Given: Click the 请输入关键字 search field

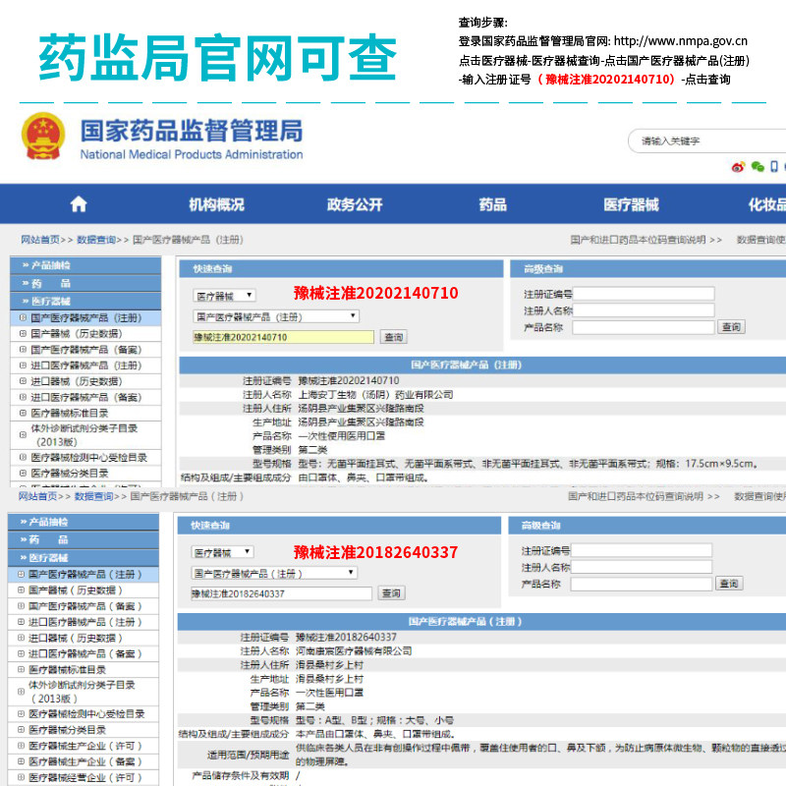Looking at the screenshot, I should coord(707,141).
